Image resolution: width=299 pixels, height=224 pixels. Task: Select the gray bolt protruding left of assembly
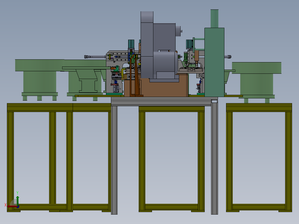[95, 57]
